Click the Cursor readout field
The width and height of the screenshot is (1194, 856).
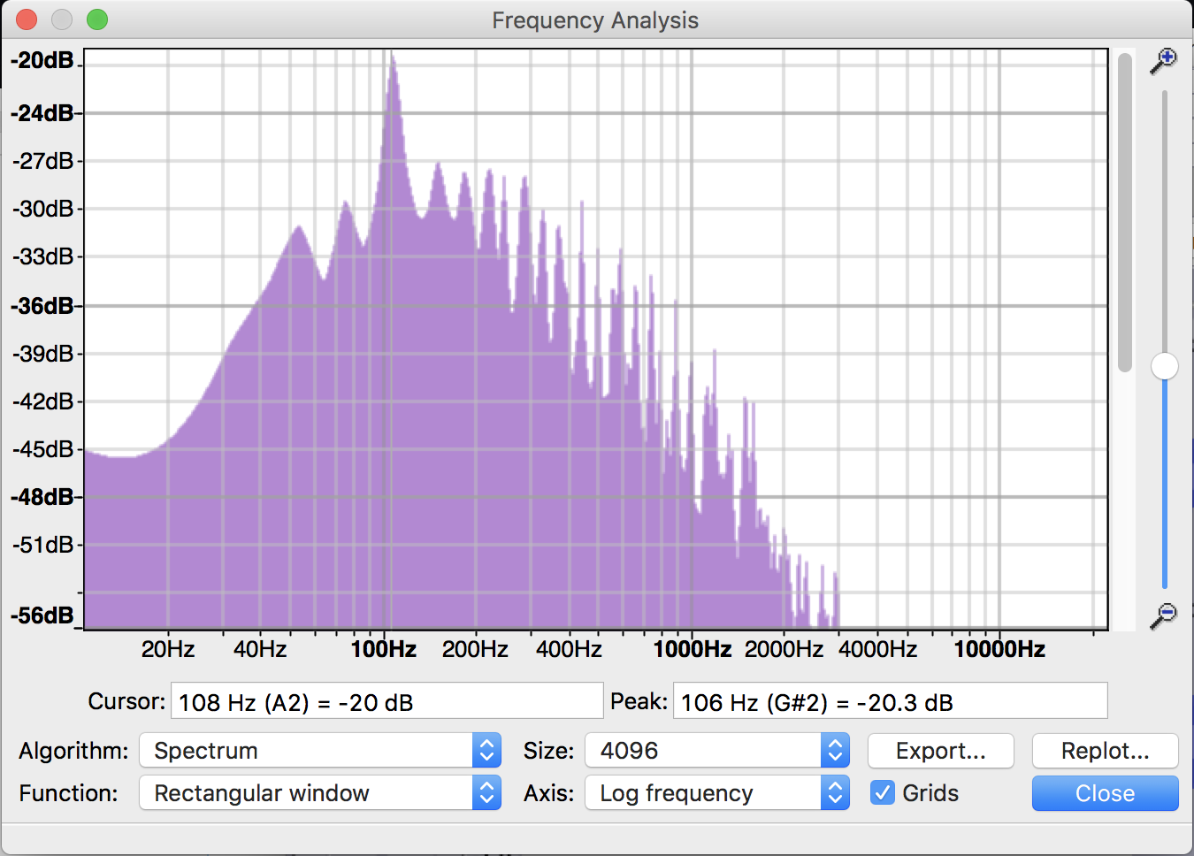pyautogui.click(x=387, y=701)
